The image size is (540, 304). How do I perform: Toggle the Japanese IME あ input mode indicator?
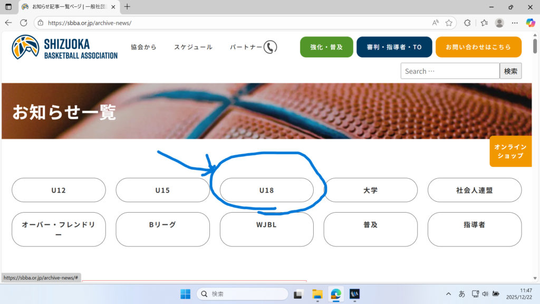click(462, 294)
